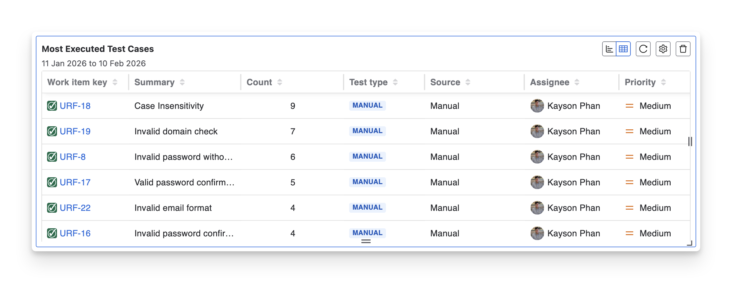Sort by the Test type column header
The width and height of the screenshot is (732, 283).
pos(395,82)
